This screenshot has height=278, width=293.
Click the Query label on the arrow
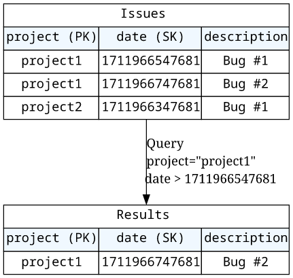pyautogui.click(x=165, y=144)
